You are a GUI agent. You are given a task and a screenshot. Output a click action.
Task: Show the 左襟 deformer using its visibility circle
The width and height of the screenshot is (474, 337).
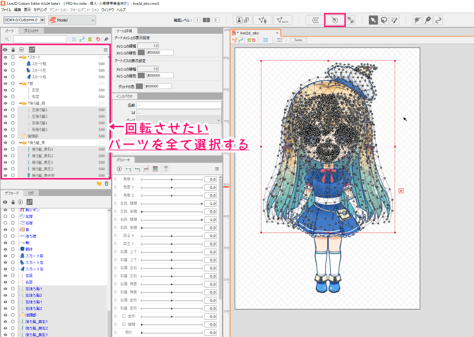5,216
